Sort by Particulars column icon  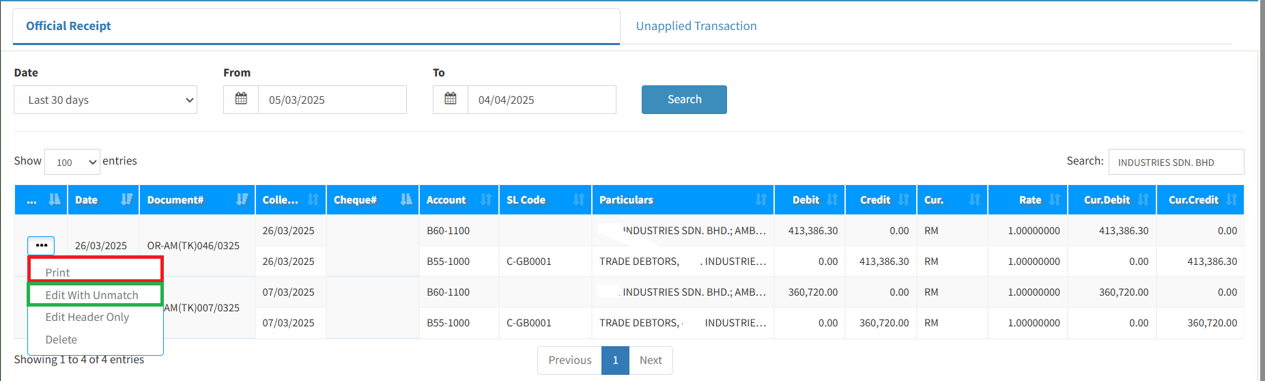[761, 199]
